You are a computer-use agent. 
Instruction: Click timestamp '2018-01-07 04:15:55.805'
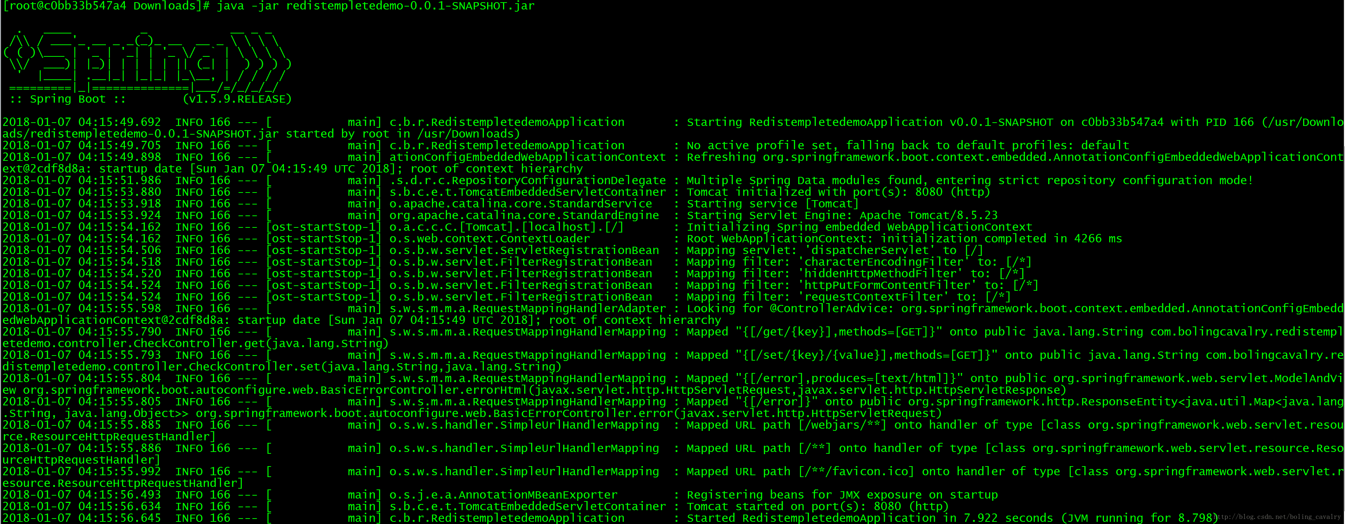pos(82,402)
